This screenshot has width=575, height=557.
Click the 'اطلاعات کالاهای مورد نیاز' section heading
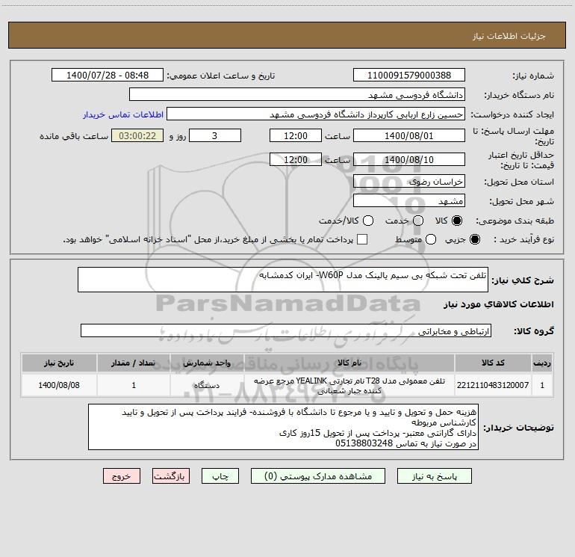click(x=498, y=304)
